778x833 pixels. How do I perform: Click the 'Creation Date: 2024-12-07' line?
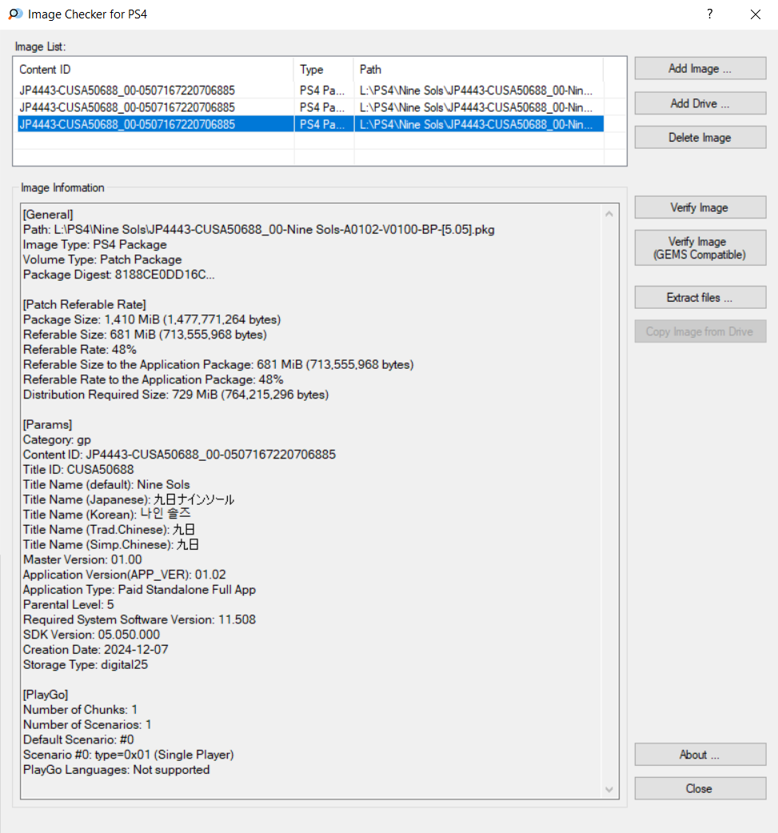click(95, 650)
